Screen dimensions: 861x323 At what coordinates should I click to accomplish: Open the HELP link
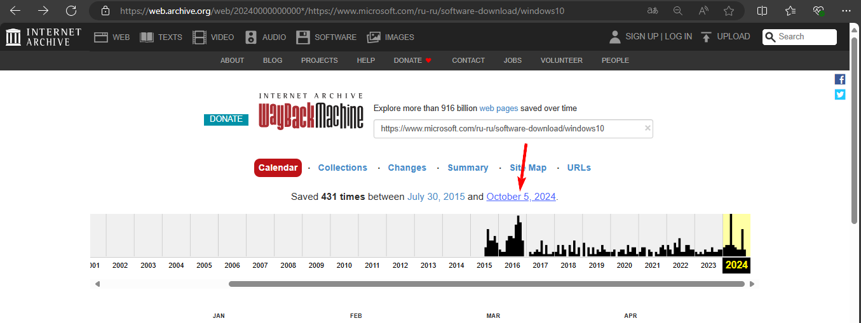pos(366,60)
